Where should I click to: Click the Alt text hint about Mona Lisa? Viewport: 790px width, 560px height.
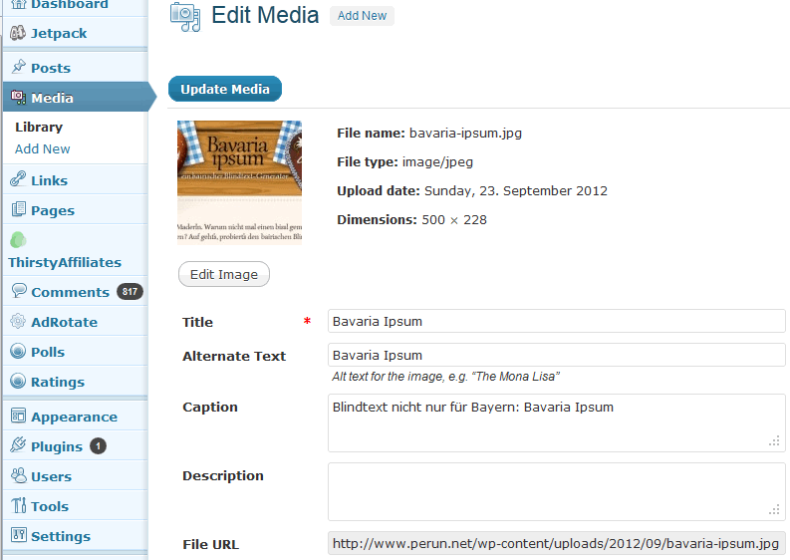coord(445,377)
